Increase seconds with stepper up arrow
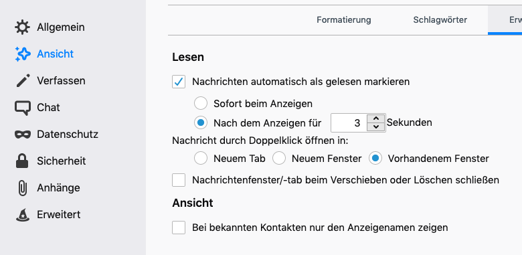522x255 pixels. 376,118
